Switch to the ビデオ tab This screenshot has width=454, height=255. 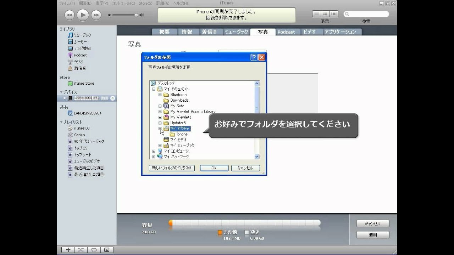[310, 32]
